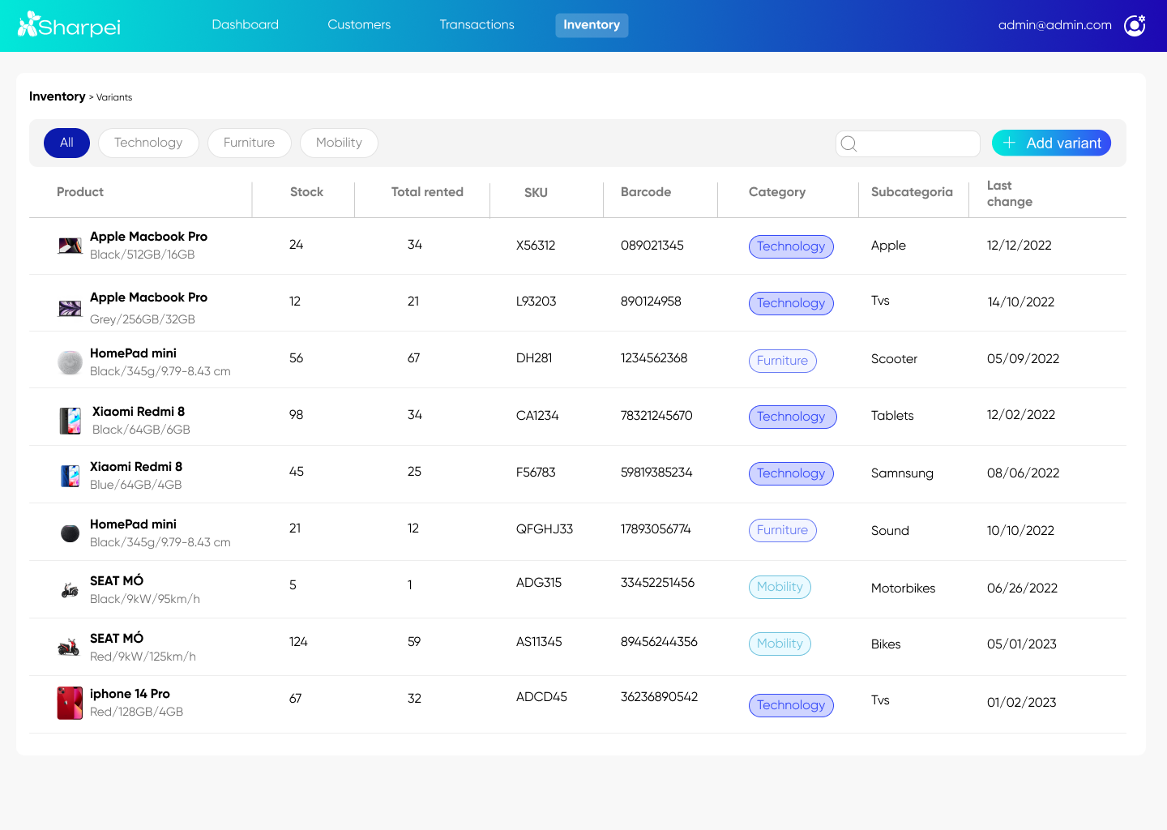Open the Customers tab
The width and height of the screenshot is (1167, 830).
[x=359, y=25]
